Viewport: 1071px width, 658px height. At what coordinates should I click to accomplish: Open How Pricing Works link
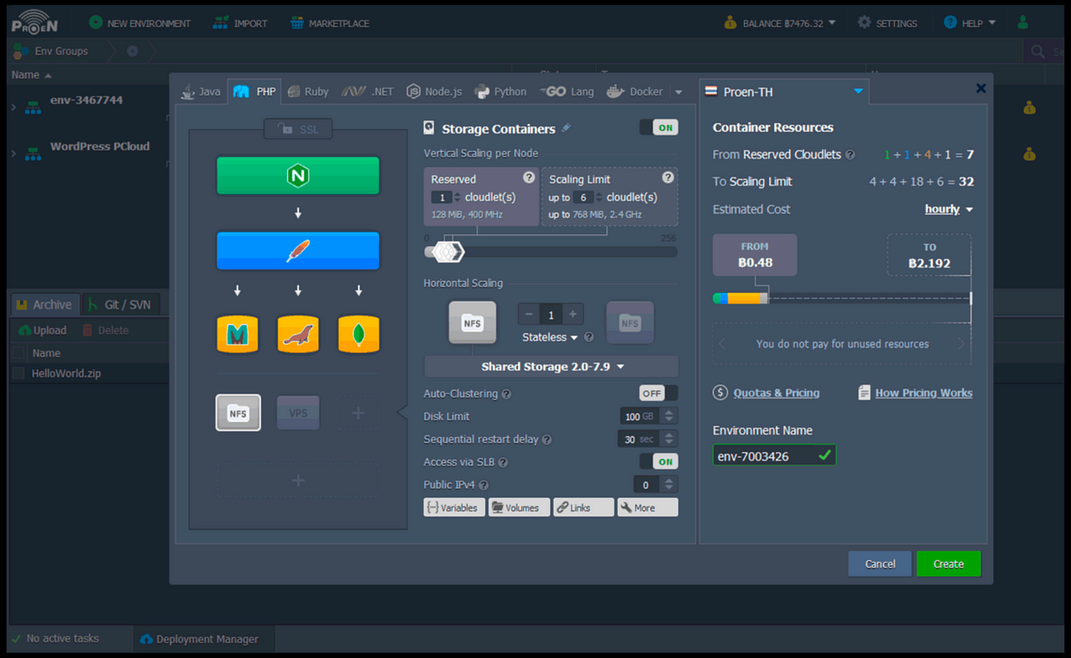point(924,393)
